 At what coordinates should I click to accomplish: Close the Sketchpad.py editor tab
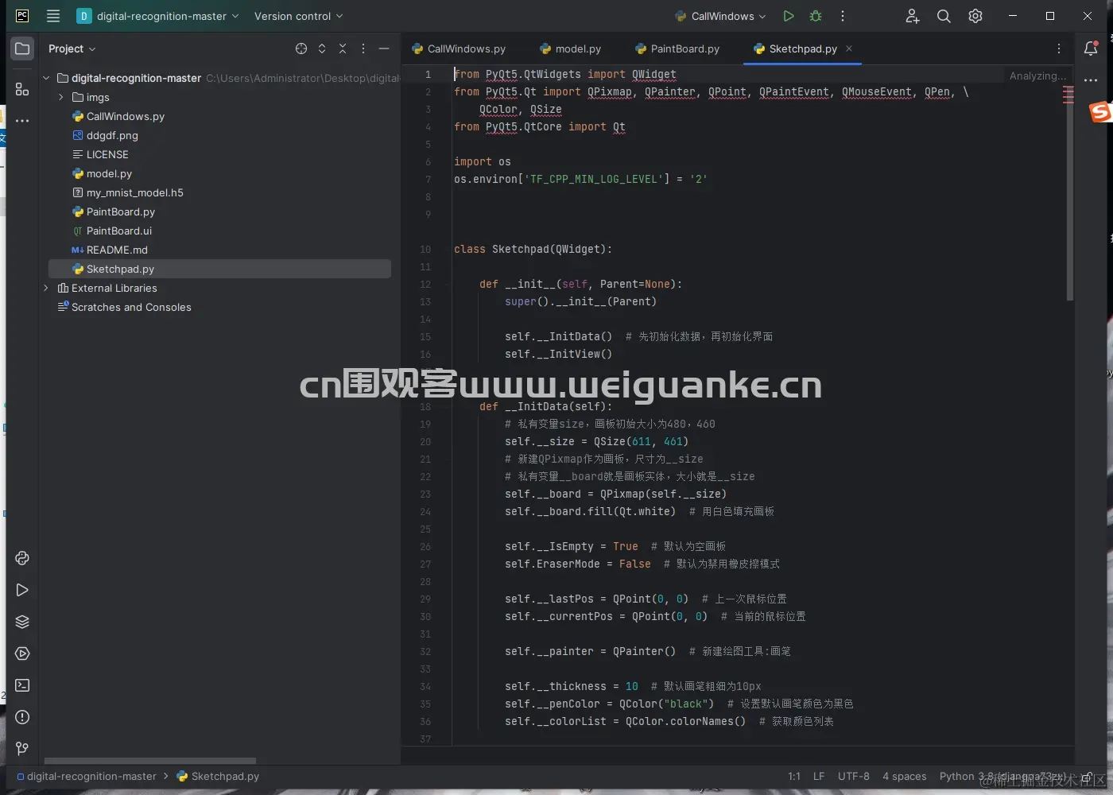(849, 48)
